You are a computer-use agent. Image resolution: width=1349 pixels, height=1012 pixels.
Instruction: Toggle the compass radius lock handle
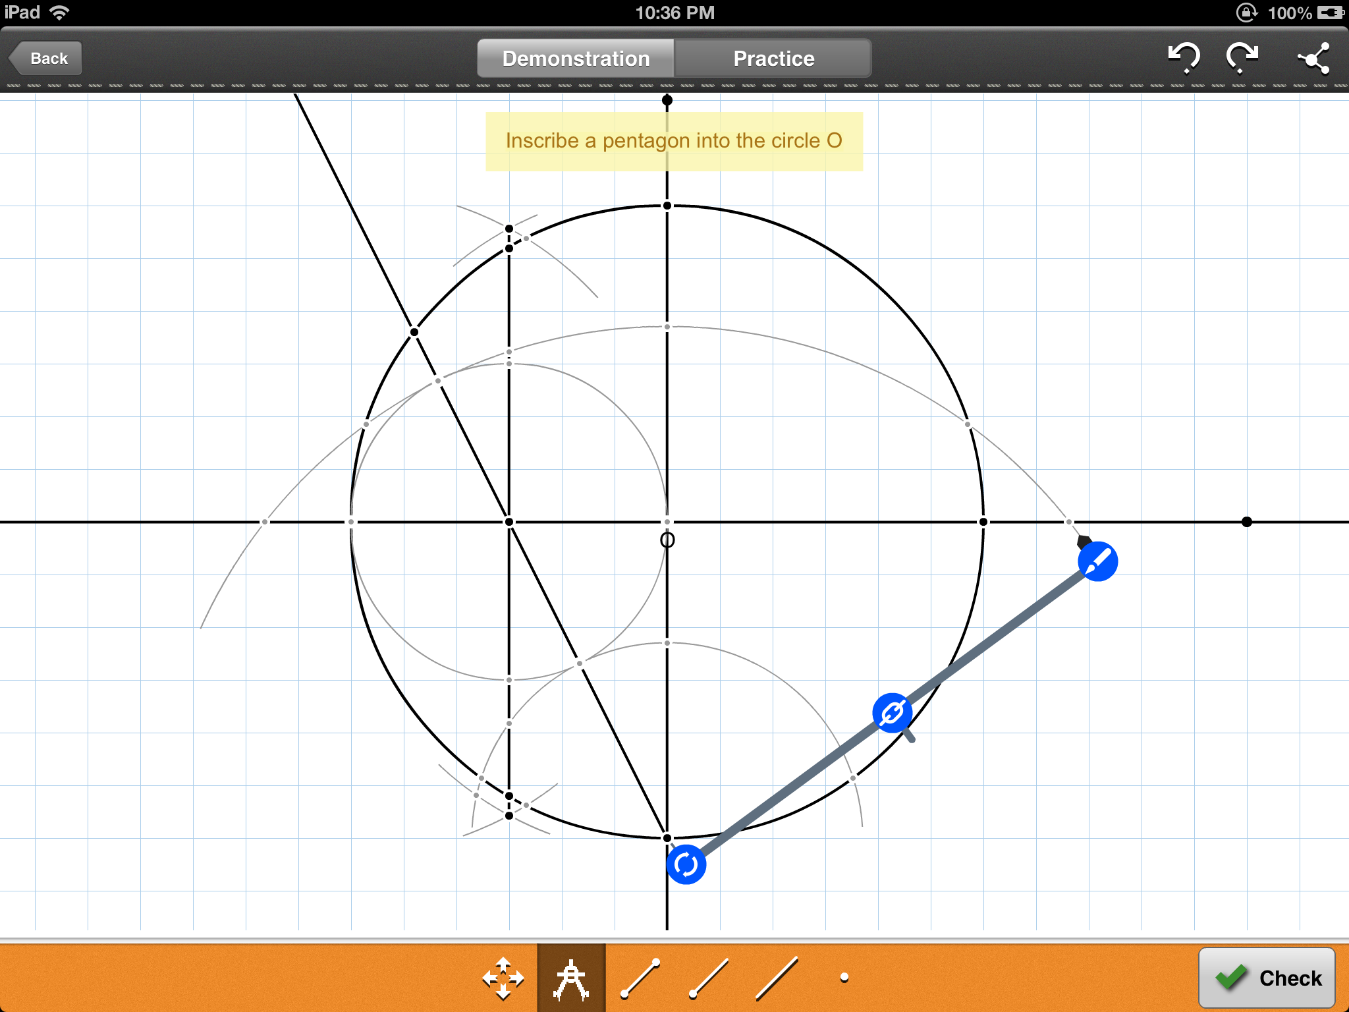click(892, 713)
